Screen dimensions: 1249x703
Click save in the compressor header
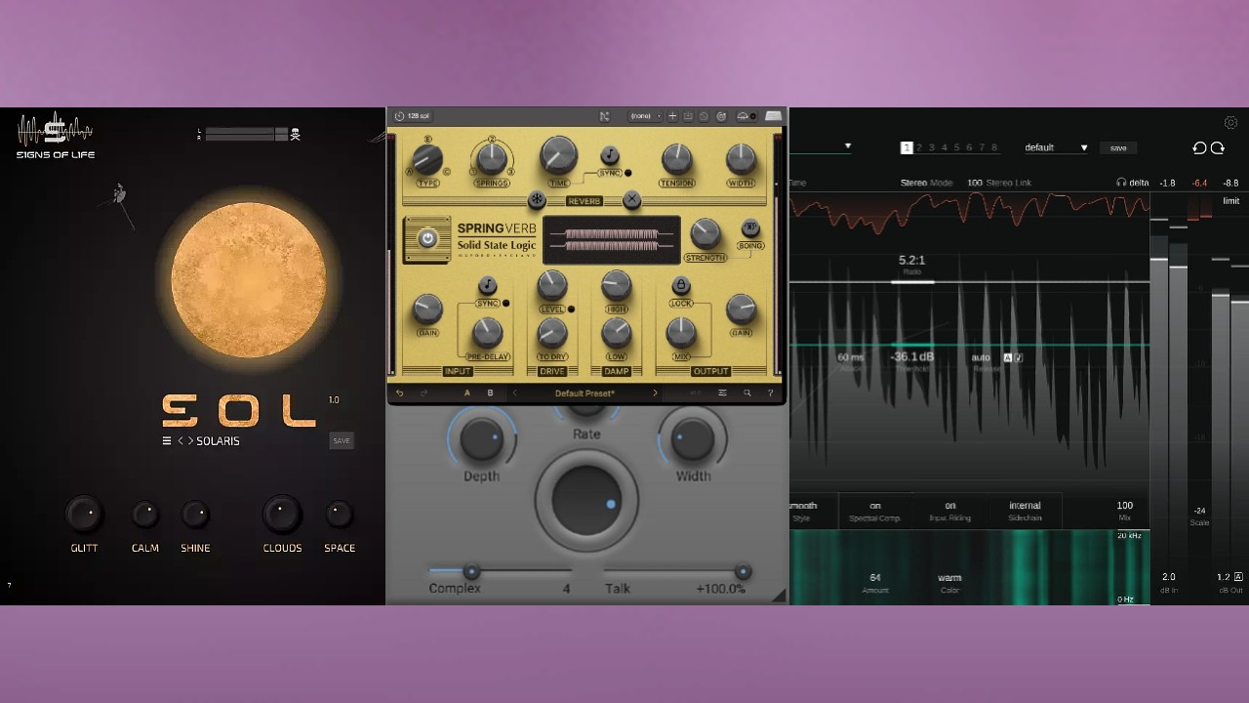[x=1118, y=147]
